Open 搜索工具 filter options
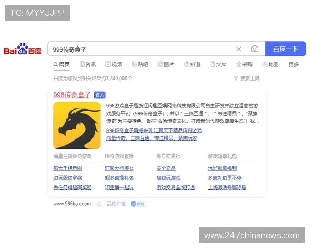The image size is (310, 248). point(247,79)
